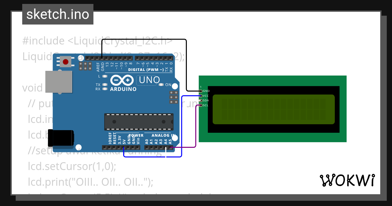Select the ON power LED indicator
Image resolution: width=392 pixels, height=206 pixels.
pyautogui.click(x=161, y=85)
